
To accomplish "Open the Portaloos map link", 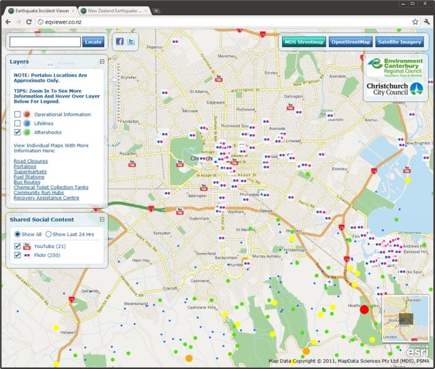I will (25, 166).
